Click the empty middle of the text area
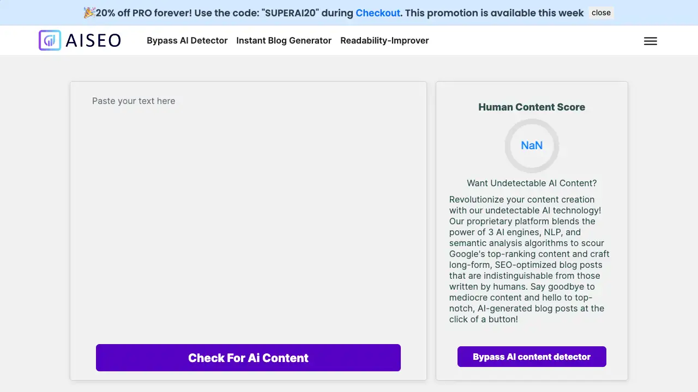The image size is (698, 392). (x=248, y=218)
